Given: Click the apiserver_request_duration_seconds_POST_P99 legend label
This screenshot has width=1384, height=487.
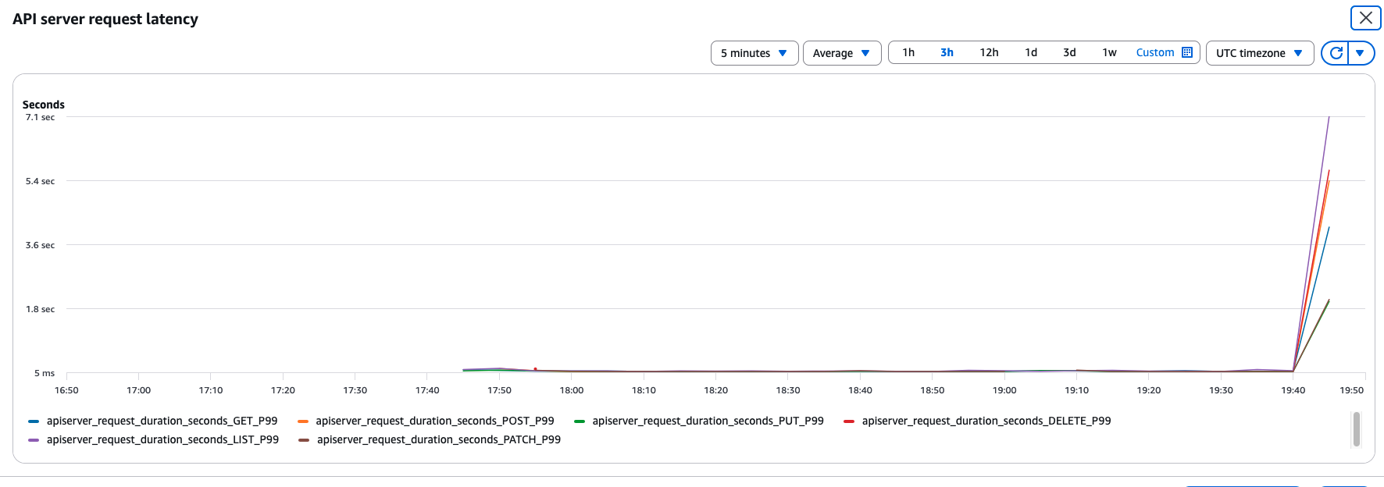Looking at the screenshot, I should click(x=435, y=421).
